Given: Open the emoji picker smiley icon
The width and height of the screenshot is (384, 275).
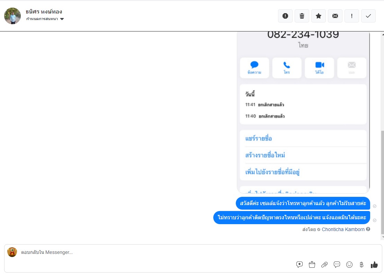Looking at the screenshot, I should click(349, 265).
